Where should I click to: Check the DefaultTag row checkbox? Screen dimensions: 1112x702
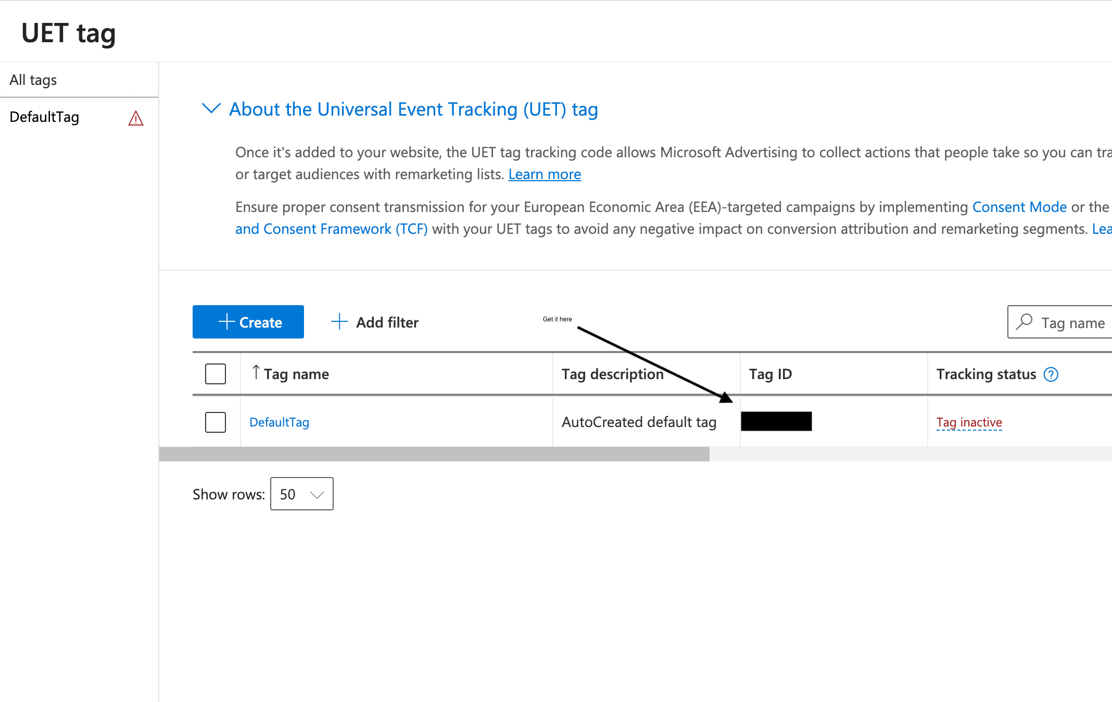click(x=216, y=422)
